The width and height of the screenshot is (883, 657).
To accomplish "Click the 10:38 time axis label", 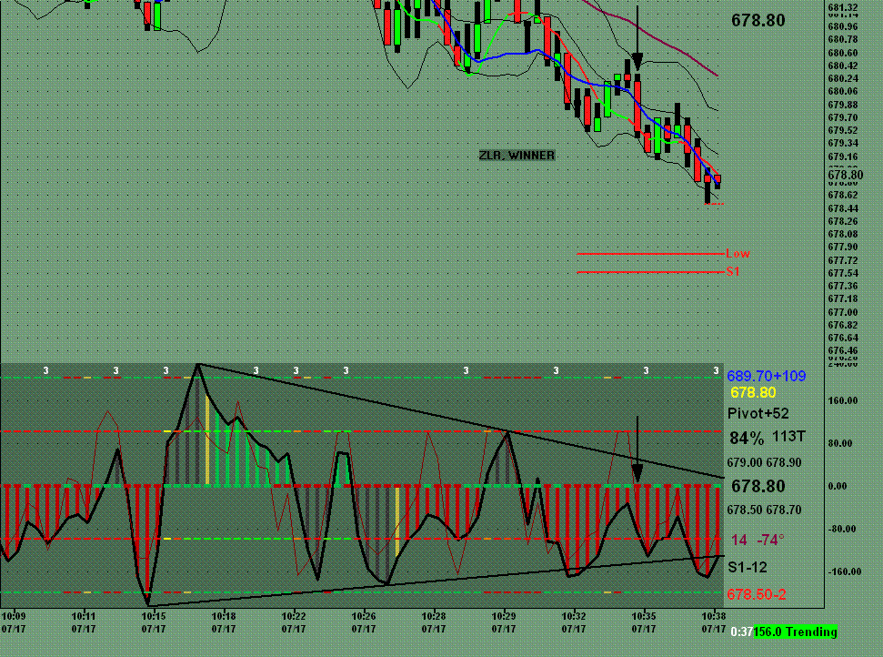I will [x=713, y=615].
